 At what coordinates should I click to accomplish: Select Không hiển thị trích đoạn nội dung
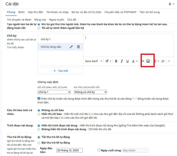tap(39, 129)
